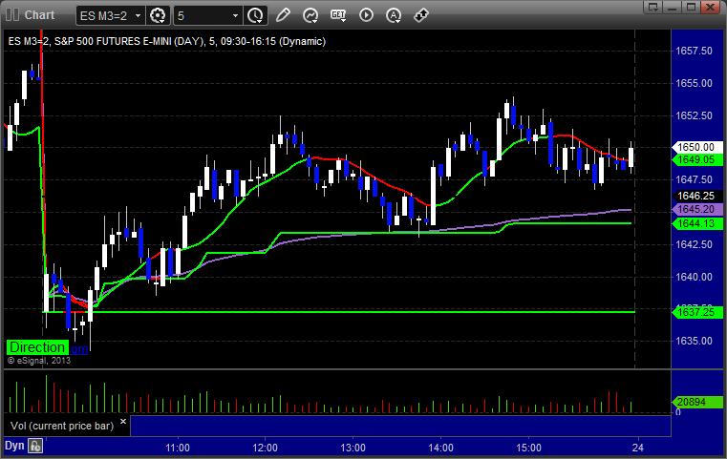Image resolution: width=727 pixels, height=459 pixels.
Task: Click the circular-arrow refresh icon in toolbar
Action: (310, 15)
